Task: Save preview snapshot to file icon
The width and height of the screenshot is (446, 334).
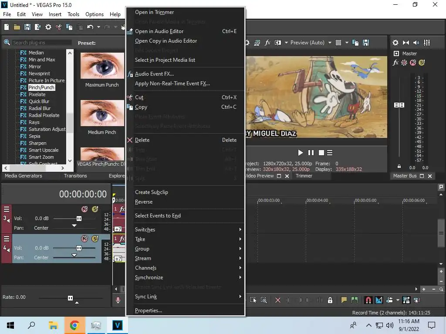Action: click(x=366, y=43)
